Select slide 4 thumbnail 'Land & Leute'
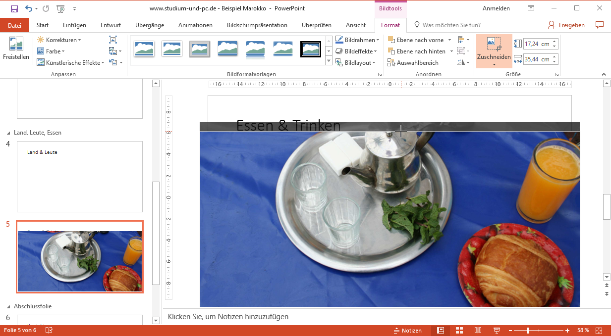This screenshot has width=611, height=336. pos(80,177)
